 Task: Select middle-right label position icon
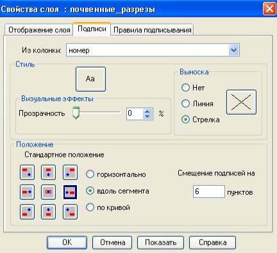point(70,192)
